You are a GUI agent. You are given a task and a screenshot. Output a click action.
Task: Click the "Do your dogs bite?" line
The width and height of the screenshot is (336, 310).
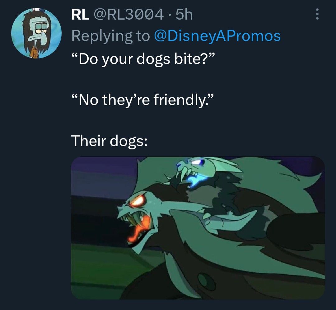click(143, 59)
